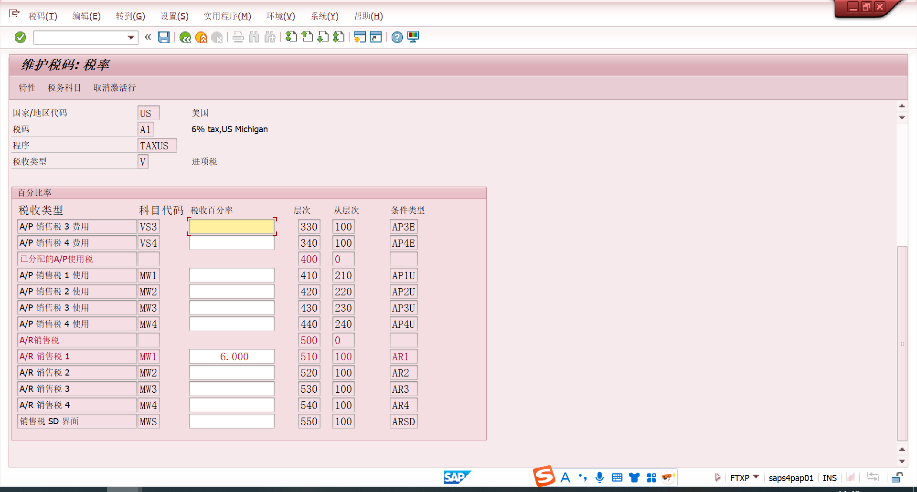
Task: Collapse the command field with double-chevron
Action: [148, 37]
